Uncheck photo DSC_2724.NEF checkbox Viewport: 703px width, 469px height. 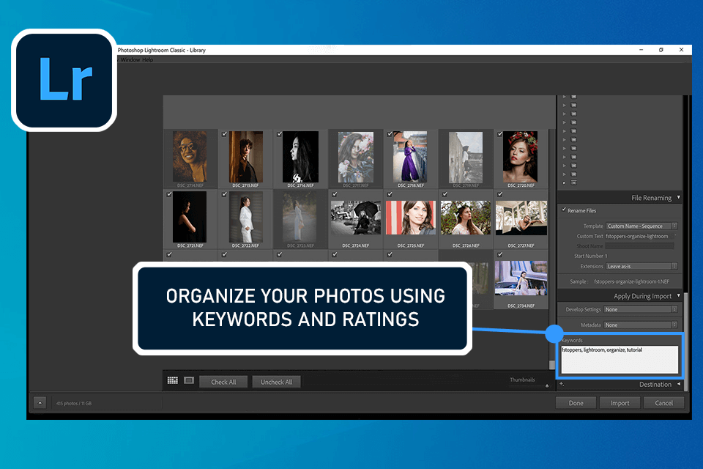(335, 194)
